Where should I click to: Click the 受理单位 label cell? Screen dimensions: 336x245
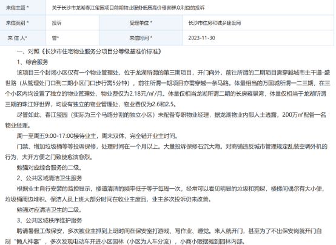click(x=141, y=22)
